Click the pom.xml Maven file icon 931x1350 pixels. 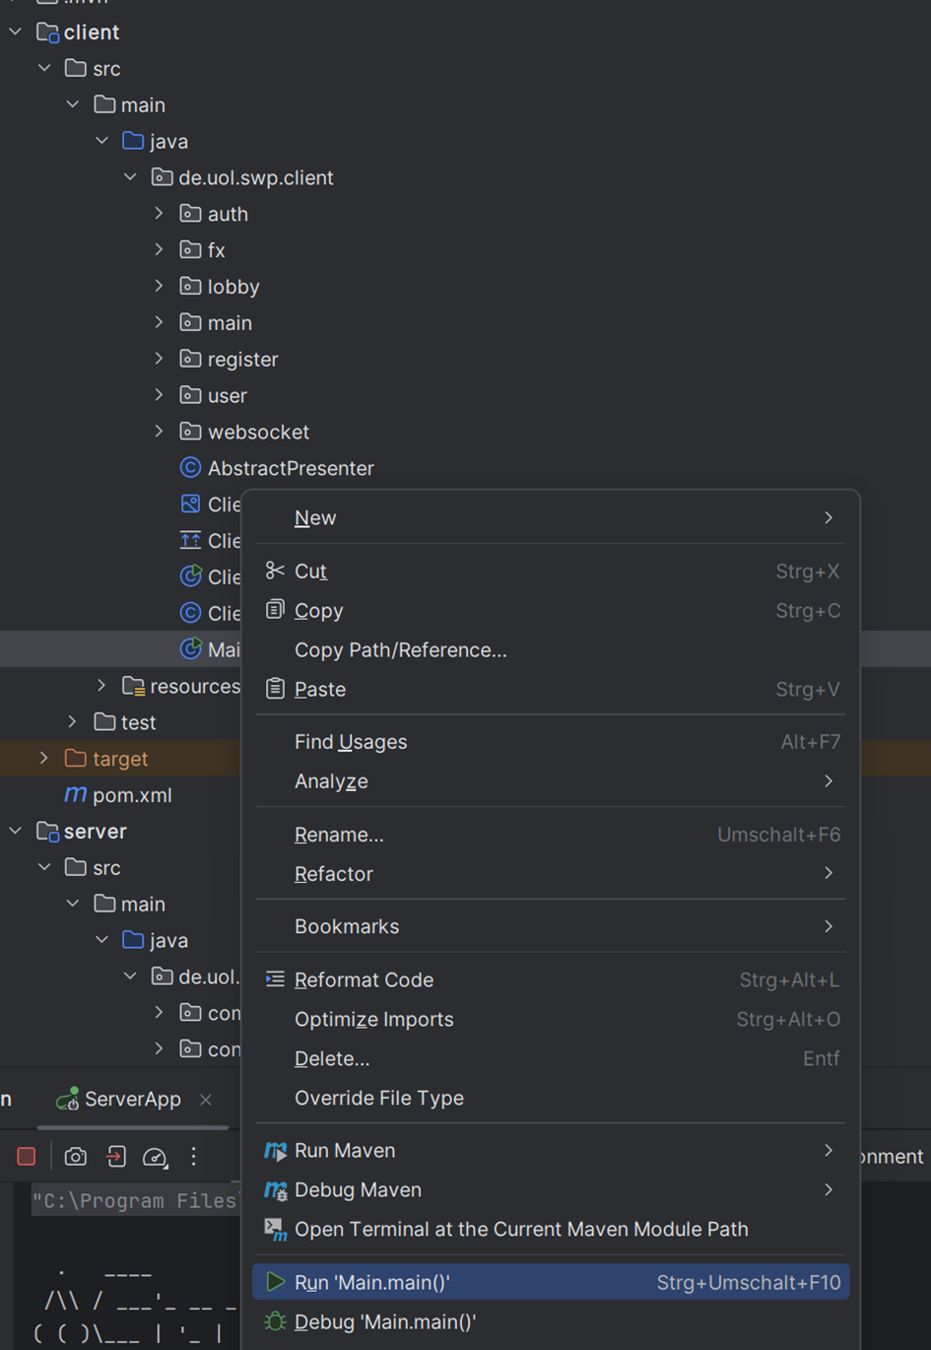(75, 794)
